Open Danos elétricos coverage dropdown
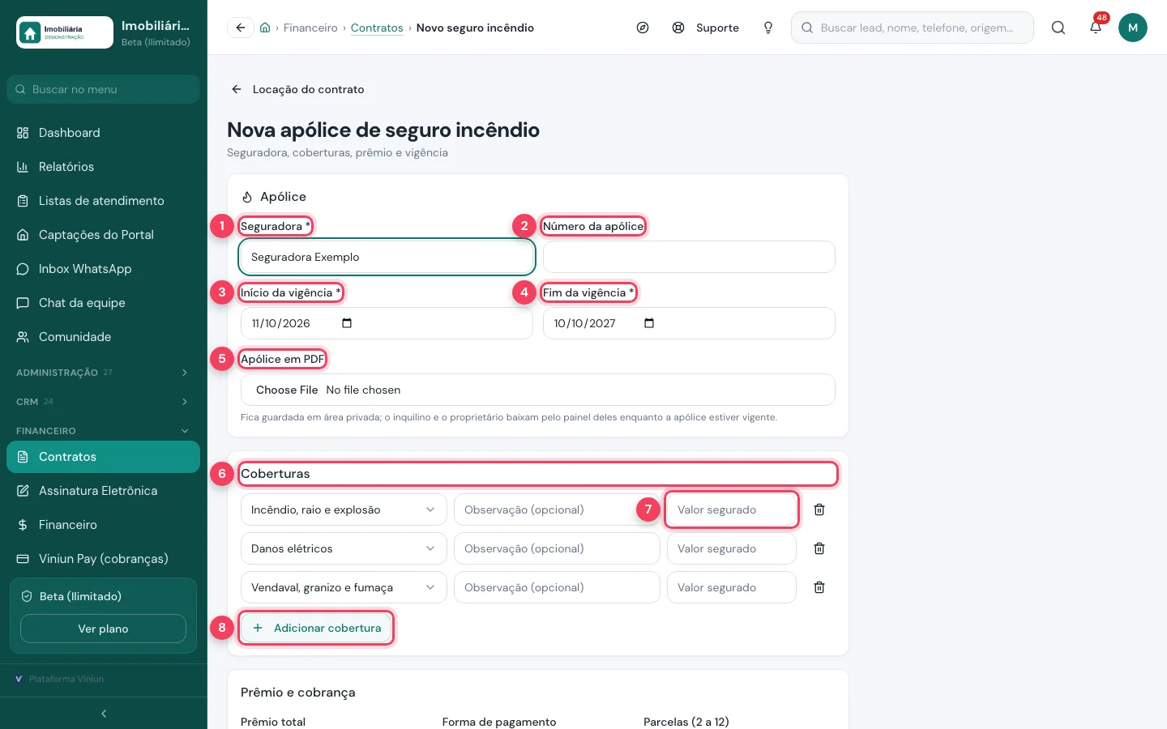The height and width of the screenshot is (729, 1167). pos(344,548)
